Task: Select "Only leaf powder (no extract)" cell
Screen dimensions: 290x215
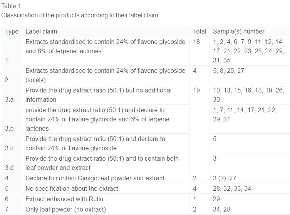Action: 65,209
